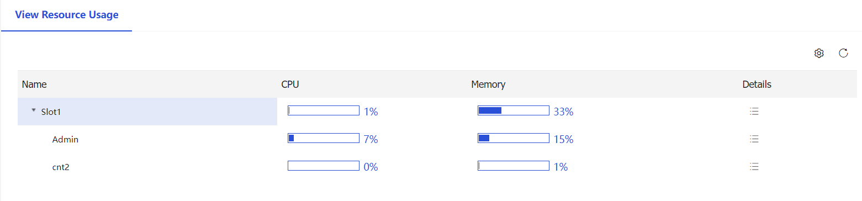Screen dimensions: 862x201
Task: Open details icon for Admin
Action: click(754, 139)
